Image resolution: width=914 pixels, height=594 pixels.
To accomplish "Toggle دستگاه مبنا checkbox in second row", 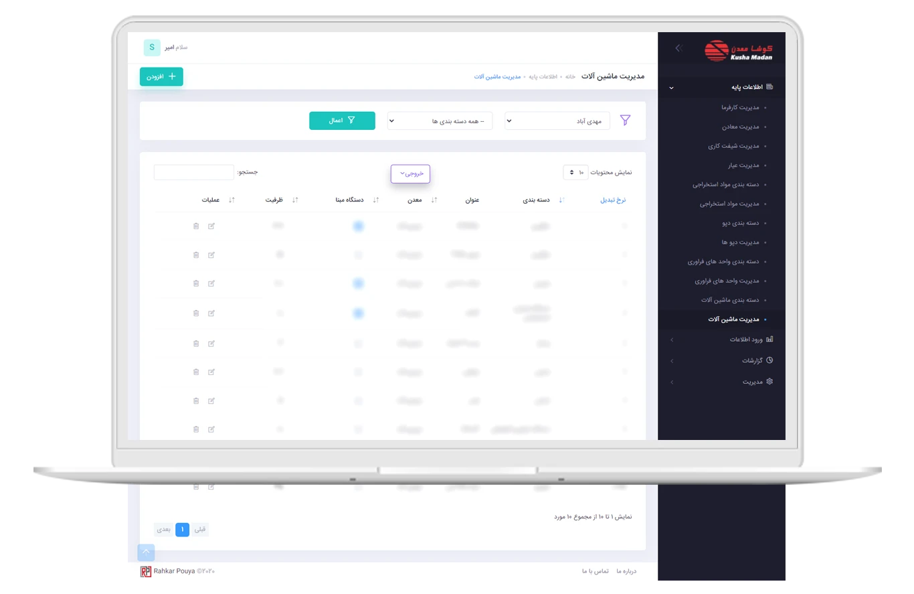I will point(358,255).
